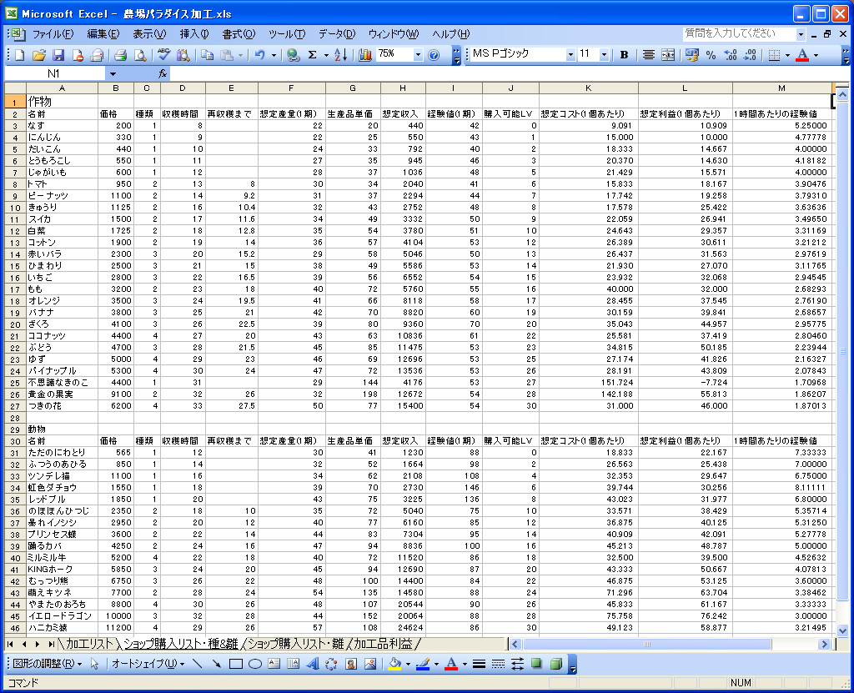Open the font size 11 dropdown
This screenshot has height=693, width=854.
click(x=604, y=54)
